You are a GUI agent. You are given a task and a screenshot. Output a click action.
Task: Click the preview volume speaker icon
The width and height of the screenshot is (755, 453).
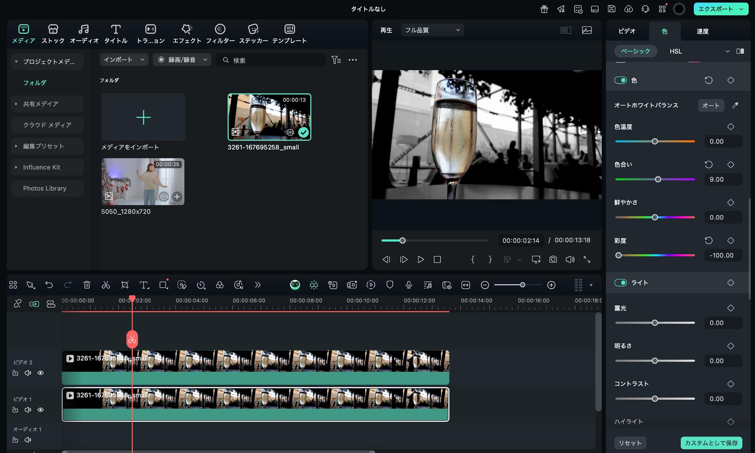(570, 260)
